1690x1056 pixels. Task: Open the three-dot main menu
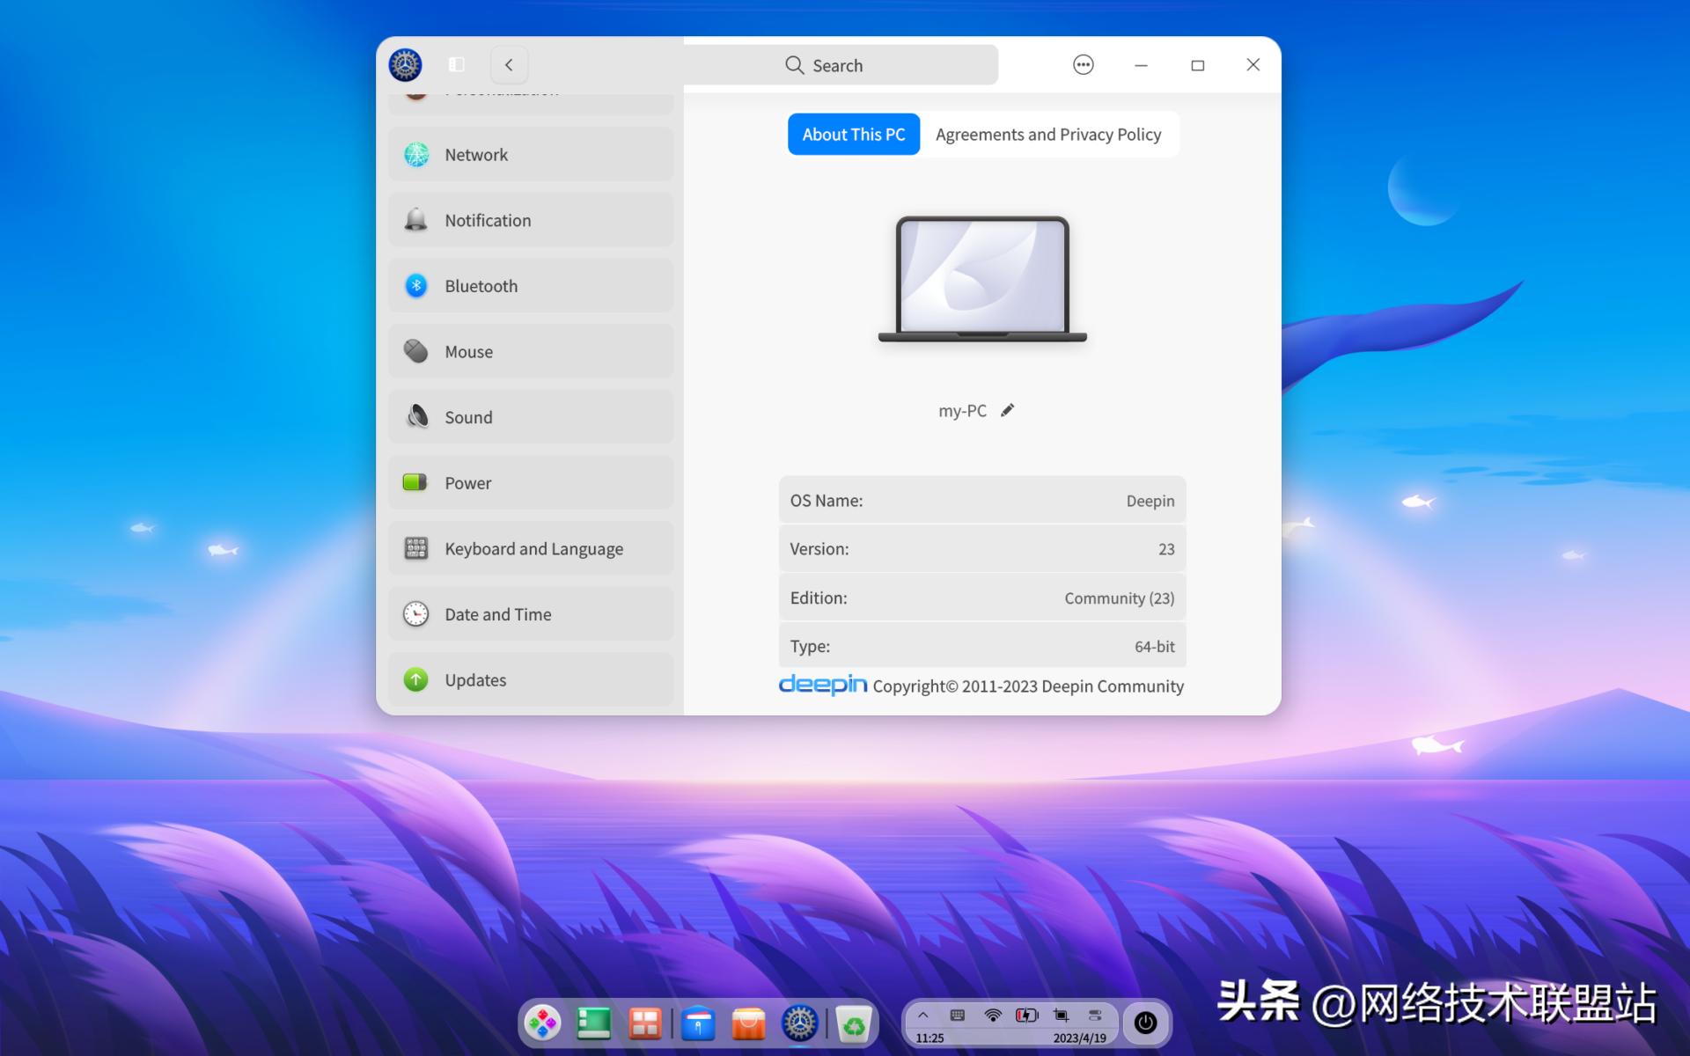click(x=1083, y=64)
